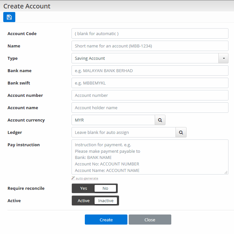The height and width of the screenshot is (234, 234).
Task: Set Require reconcile to No
Action: tap(105, 188)
